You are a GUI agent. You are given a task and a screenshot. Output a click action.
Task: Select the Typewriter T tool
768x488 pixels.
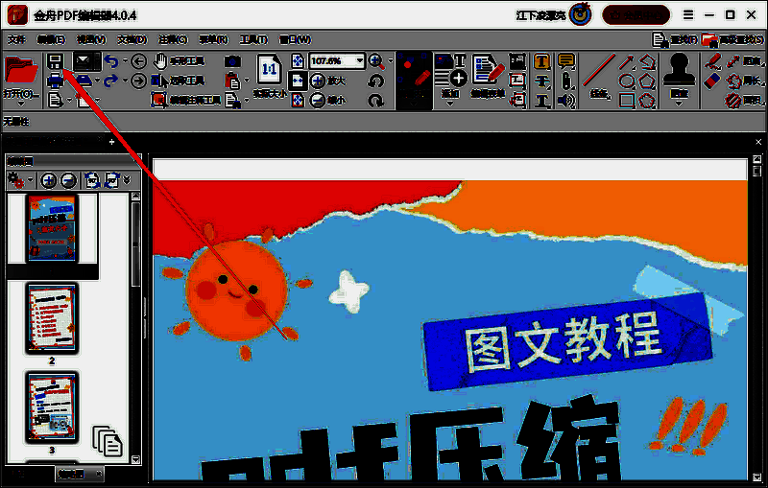541,61
